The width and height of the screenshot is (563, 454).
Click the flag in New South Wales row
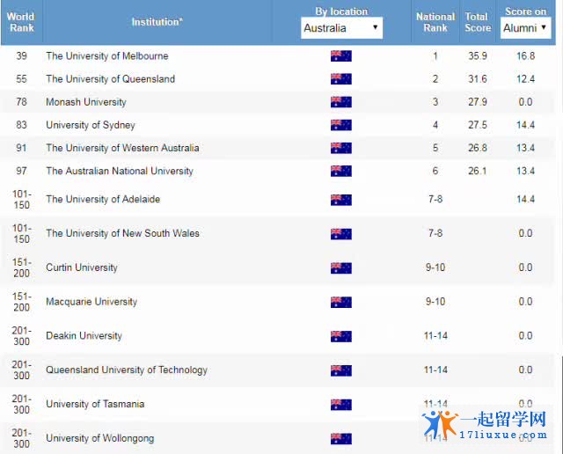[341, 234]
